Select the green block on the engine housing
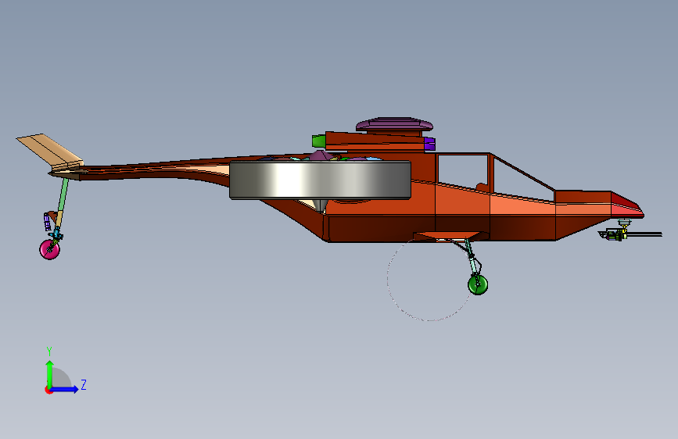This screenshot has width=678, height=439. (319, 141)
